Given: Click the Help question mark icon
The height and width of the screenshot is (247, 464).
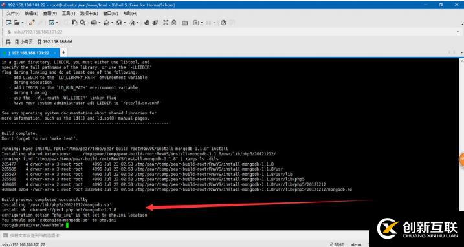Looking at the screenshot, I should point(223,23).
